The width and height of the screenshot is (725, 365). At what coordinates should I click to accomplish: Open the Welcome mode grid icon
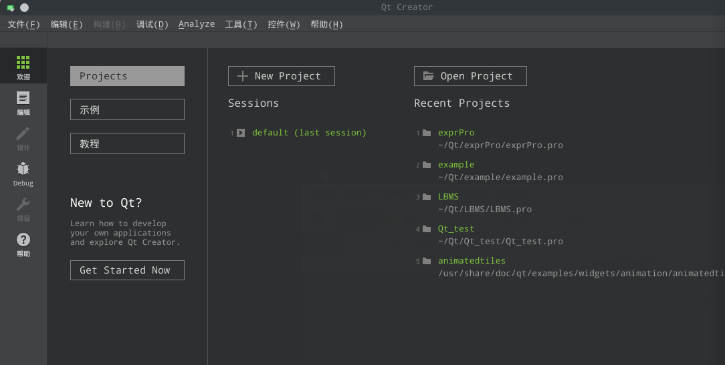point(23,63)
